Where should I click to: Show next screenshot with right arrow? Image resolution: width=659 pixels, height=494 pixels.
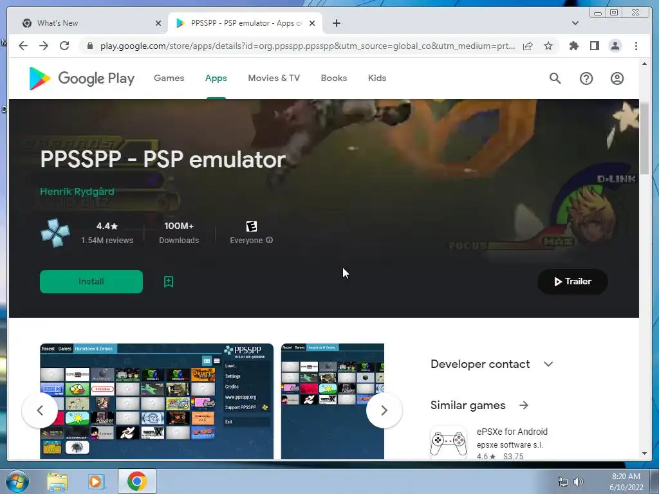point(384,410)
